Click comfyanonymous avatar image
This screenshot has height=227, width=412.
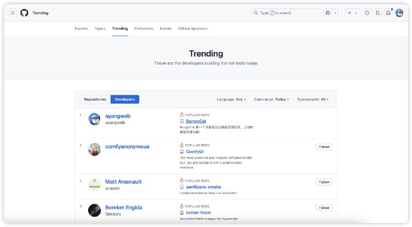(94, 149)
